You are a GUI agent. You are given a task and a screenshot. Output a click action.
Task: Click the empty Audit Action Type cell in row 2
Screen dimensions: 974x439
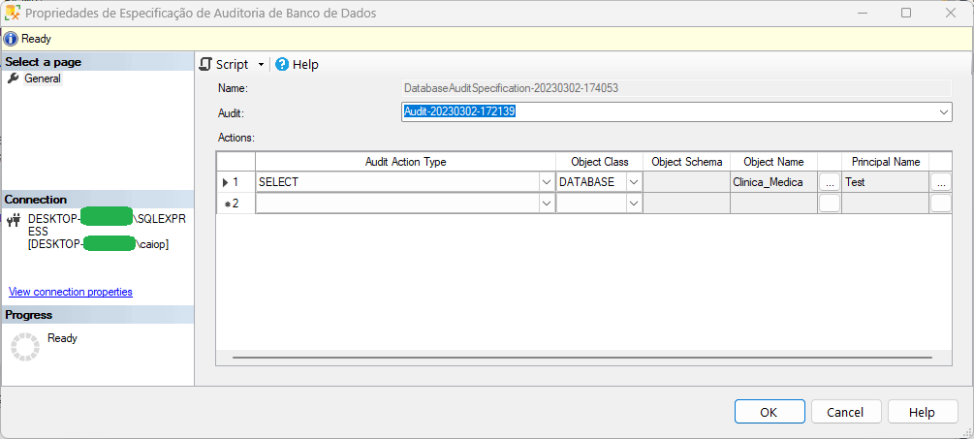(x=397, y=204)
